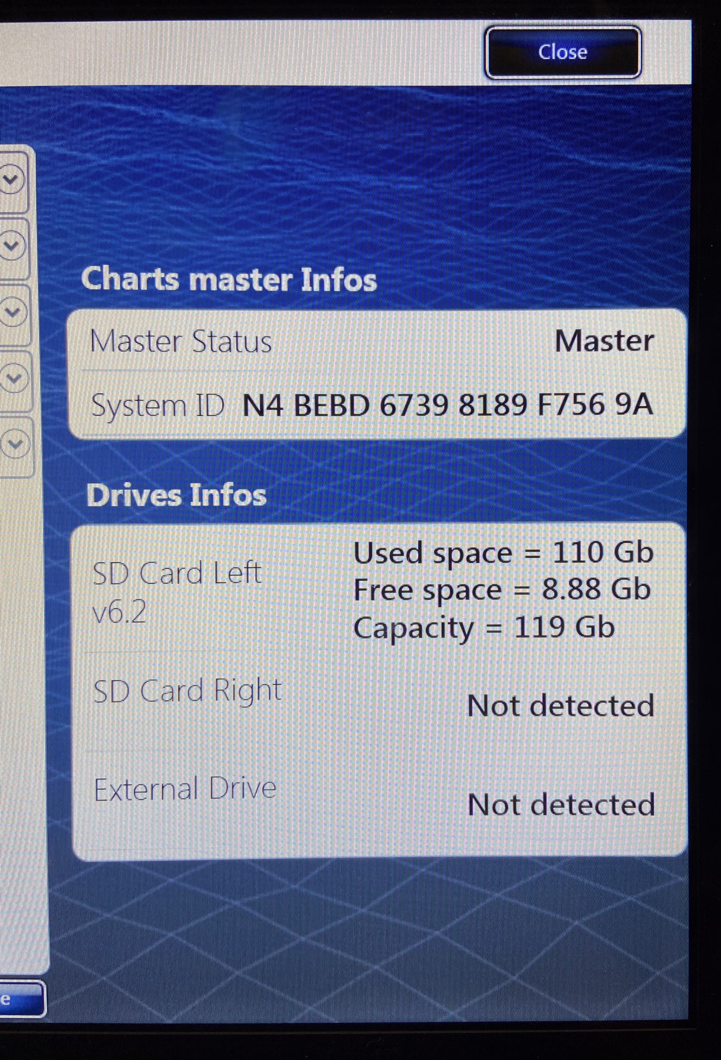Click the Capacity = 119 Gb line

484,628
